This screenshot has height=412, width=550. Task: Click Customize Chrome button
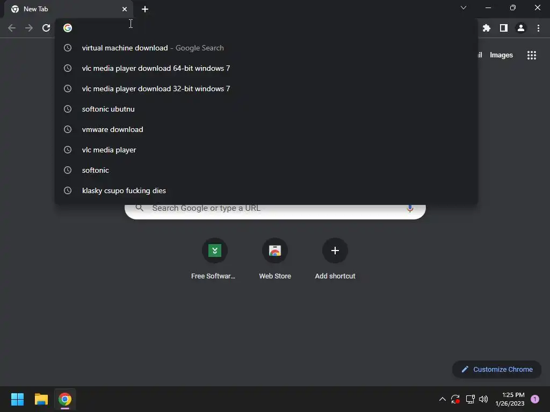pyautogui.click(x=497, y=369)
